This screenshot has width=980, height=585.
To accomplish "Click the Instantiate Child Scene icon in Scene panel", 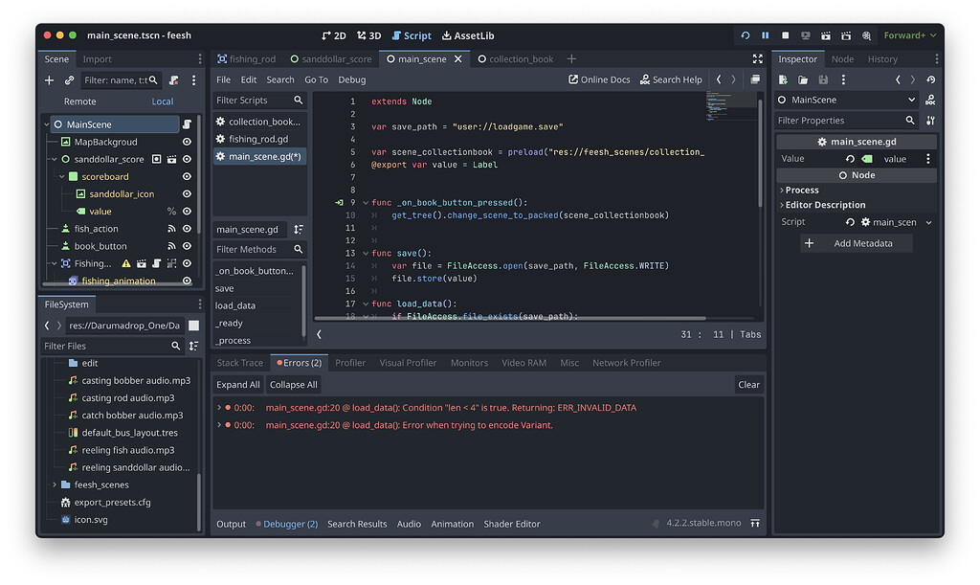I will [x=69, y=80].
